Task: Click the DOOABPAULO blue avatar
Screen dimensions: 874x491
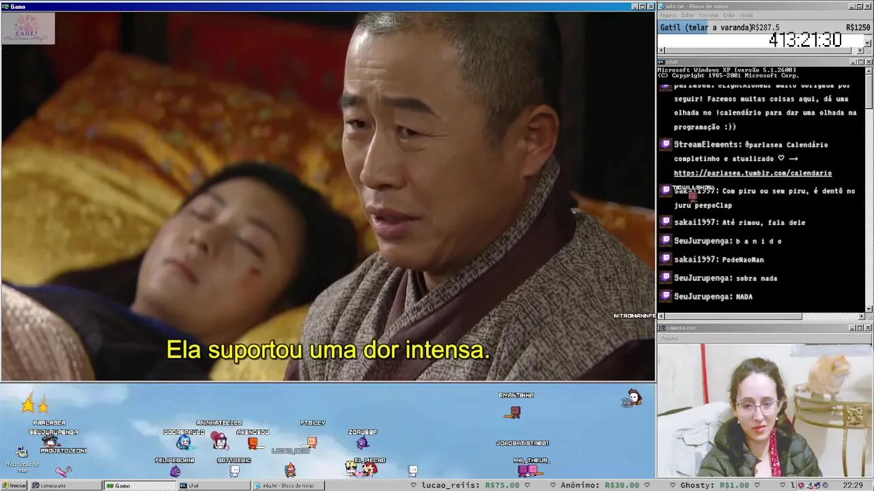Action: click(184, 443)
